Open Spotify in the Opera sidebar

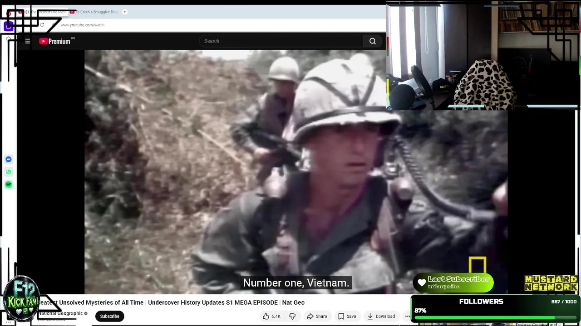pyautogui.click(x=9, y=185)
